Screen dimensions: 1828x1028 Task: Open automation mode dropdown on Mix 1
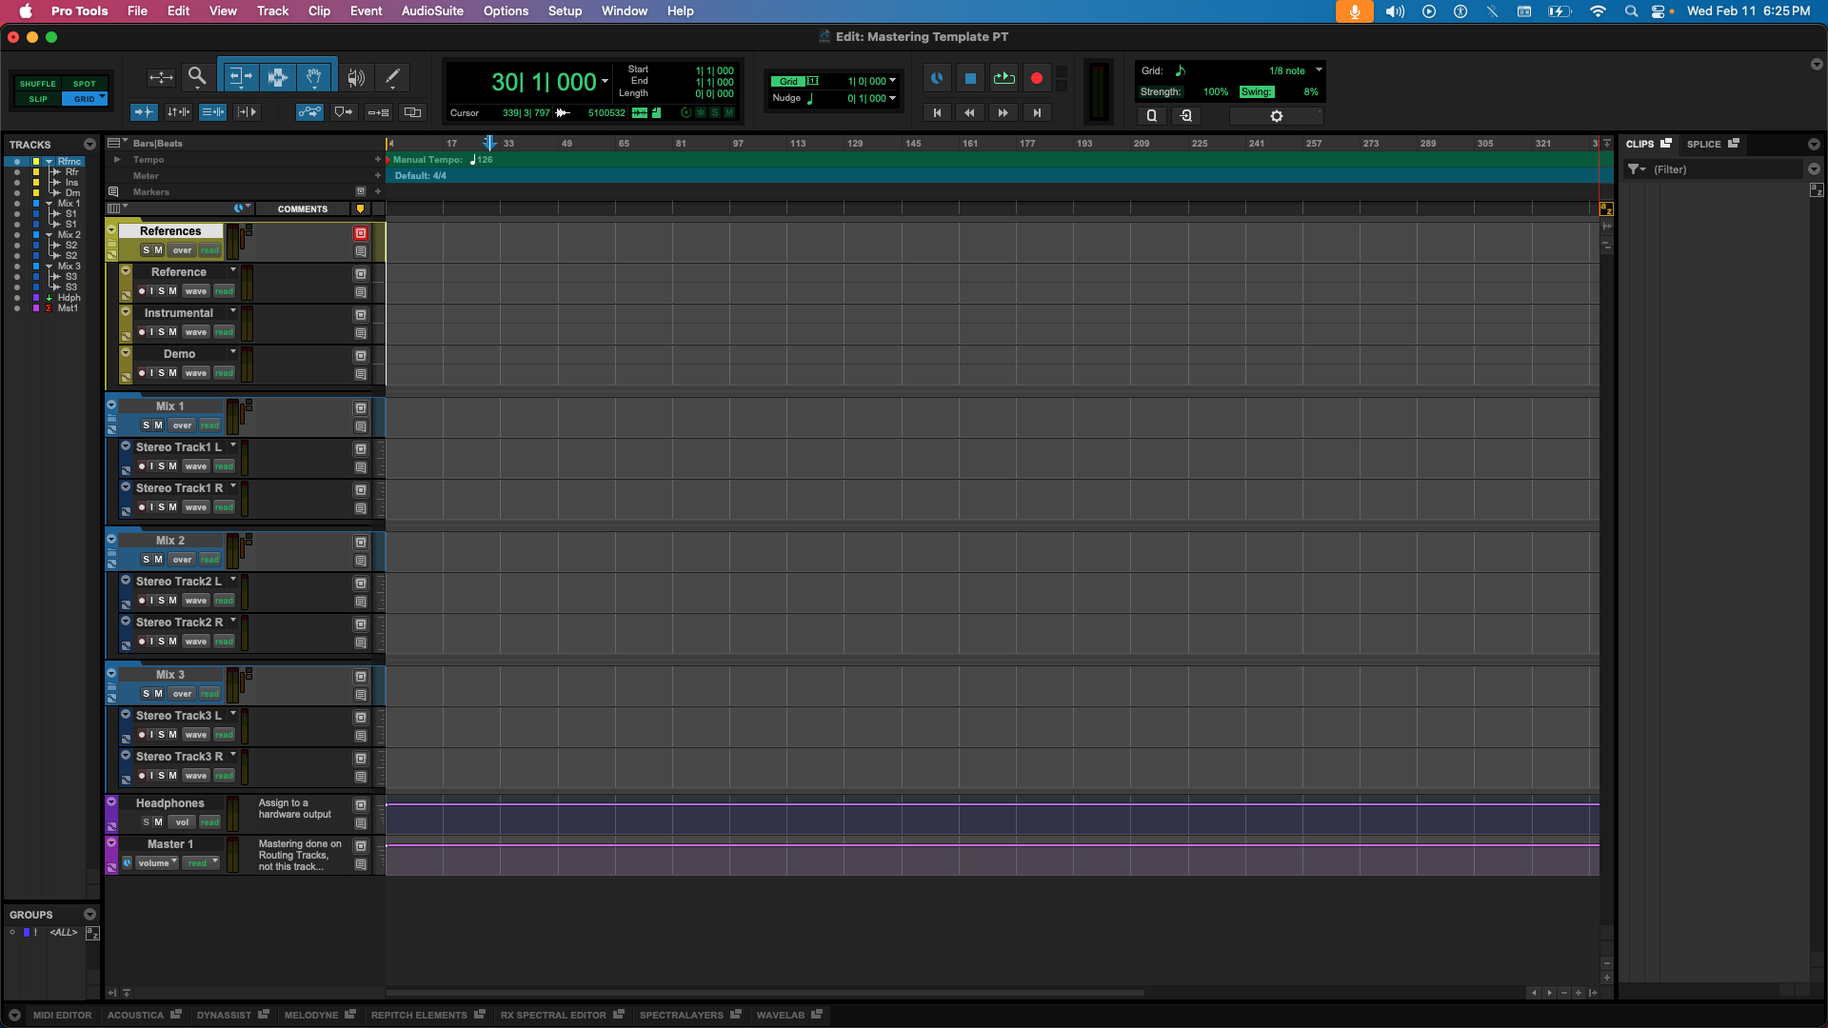point(208,425)
